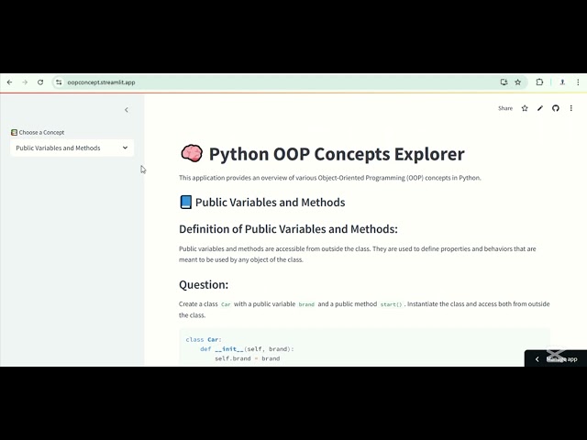Click the brain emoji beside the title
This screenshot has width=587, height=440.
pos(192,153)
